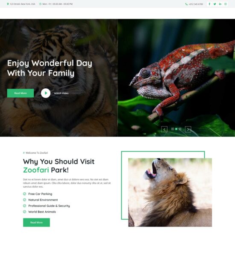Screen dimensions: 235x257
Task: Click Read More button on hero banner
Action: coord(21,93)
